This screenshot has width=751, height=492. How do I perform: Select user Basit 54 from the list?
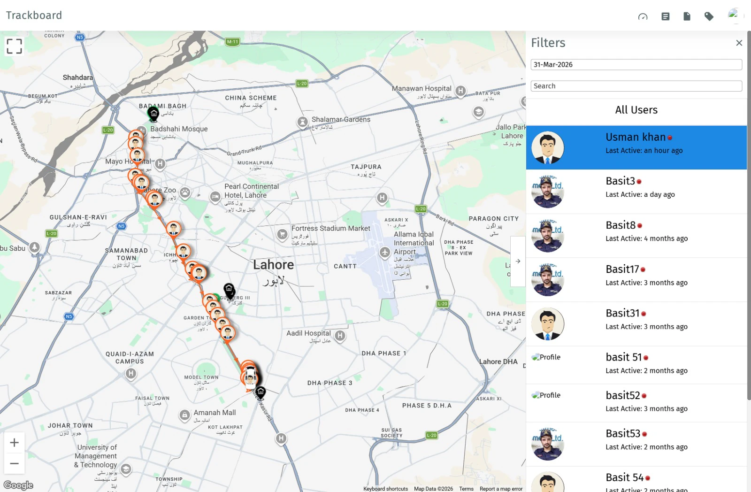[x=636, y=480]
